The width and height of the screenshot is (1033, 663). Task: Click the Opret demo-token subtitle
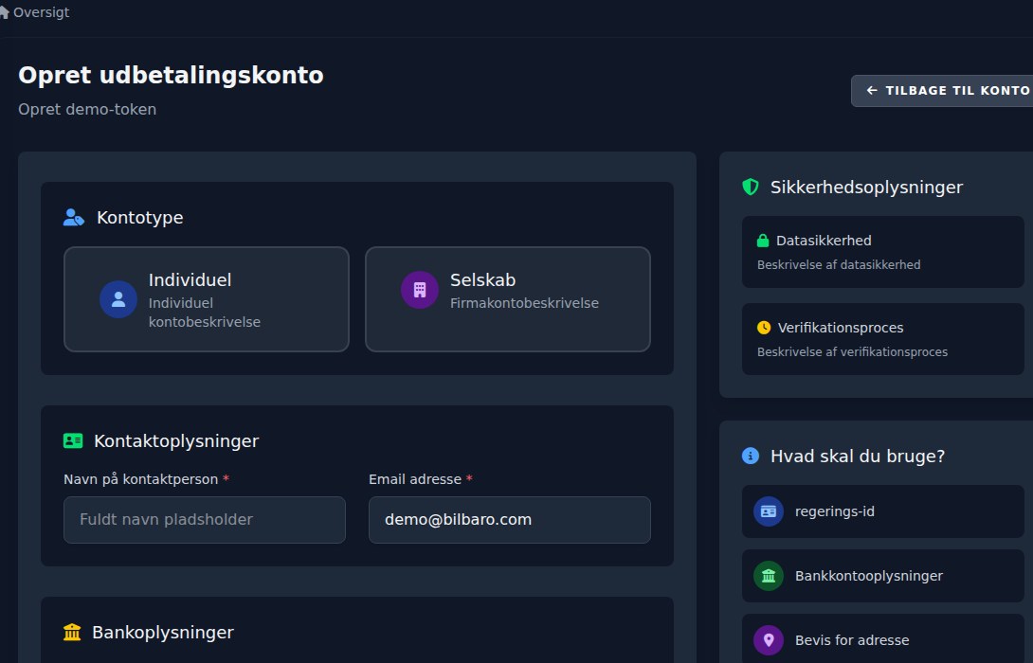87,109
